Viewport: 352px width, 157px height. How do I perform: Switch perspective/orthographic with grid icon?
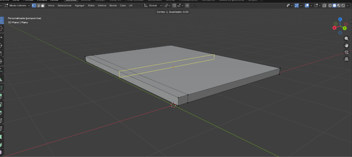click(346, 59)
